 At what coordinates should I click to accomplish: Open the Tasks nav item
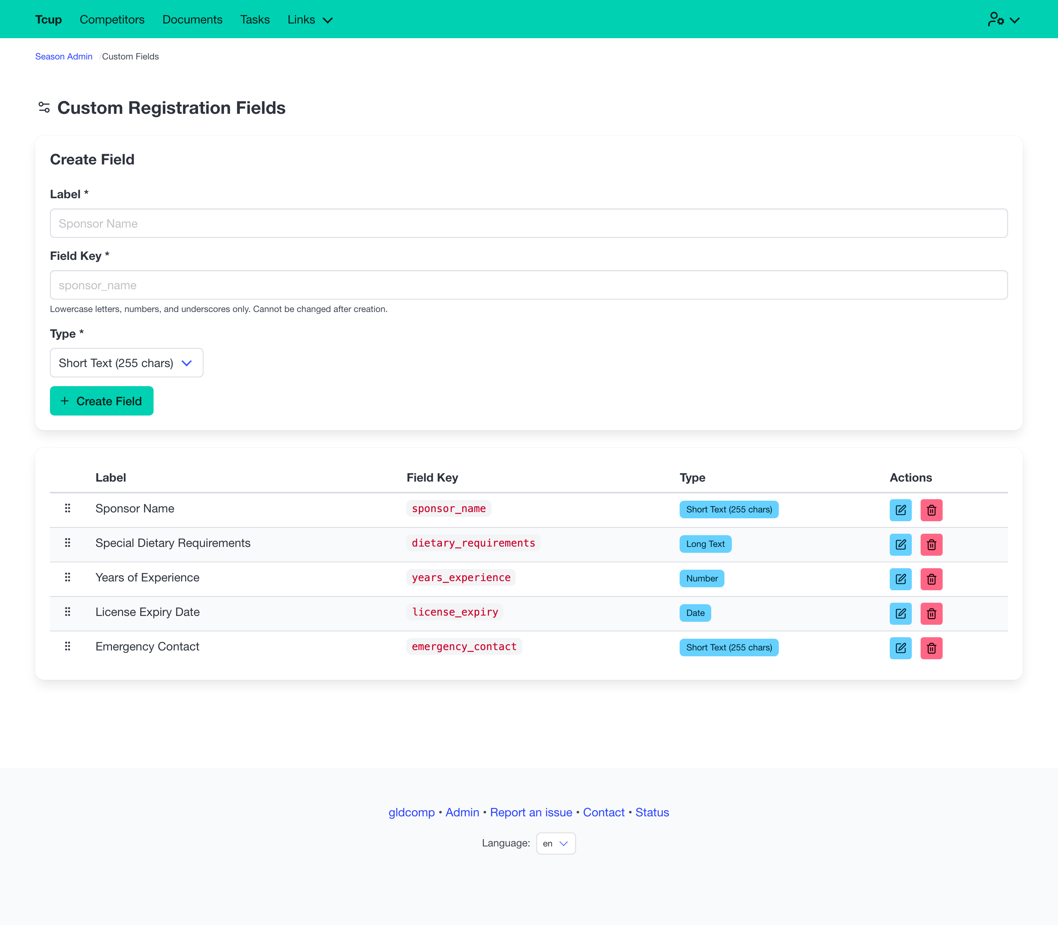tap(255, 19)
